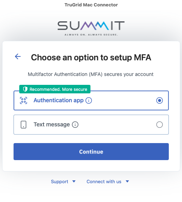182x202 pixels.
Task: Open the Text message info icon
Action: (x=75, y=125)
